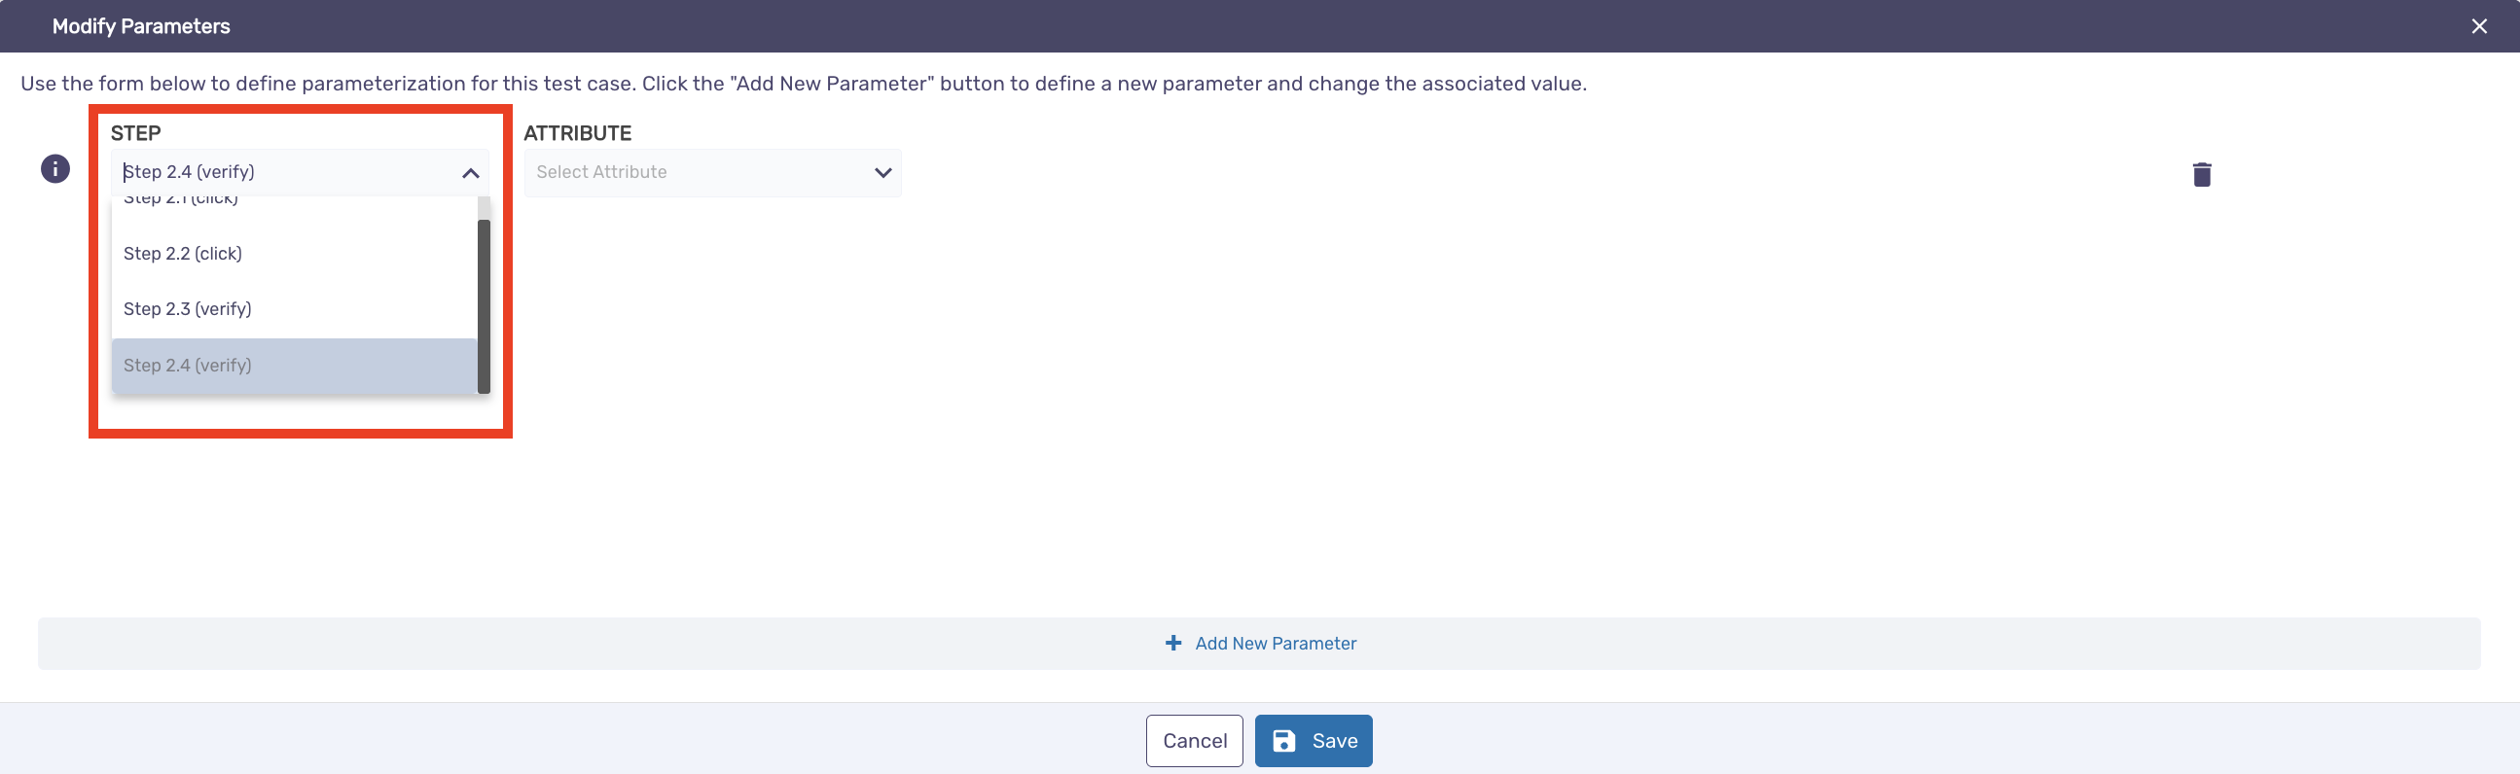Viewport: 2520px width, 774px height.
Task: Click the plus icon for new parameter
Action: pyautogui.click(x=1173, y=643)
